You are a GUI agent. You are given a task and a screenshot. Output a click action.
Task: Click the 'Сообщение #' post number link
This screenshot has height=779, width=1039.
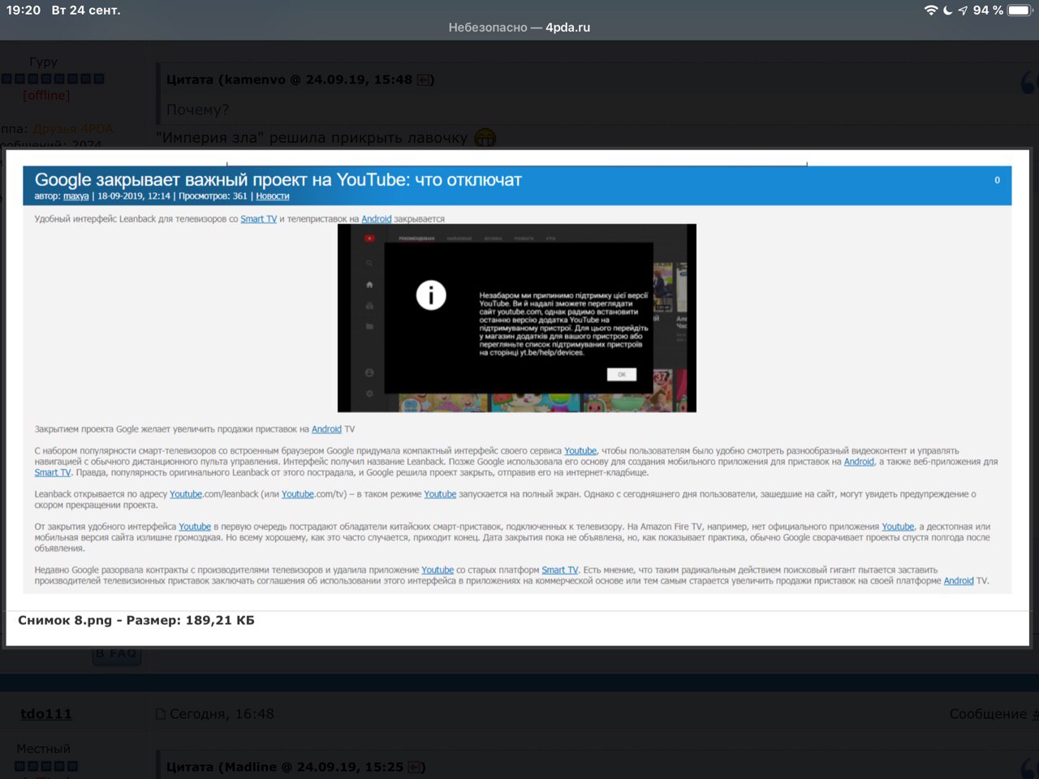click(994, 714)
